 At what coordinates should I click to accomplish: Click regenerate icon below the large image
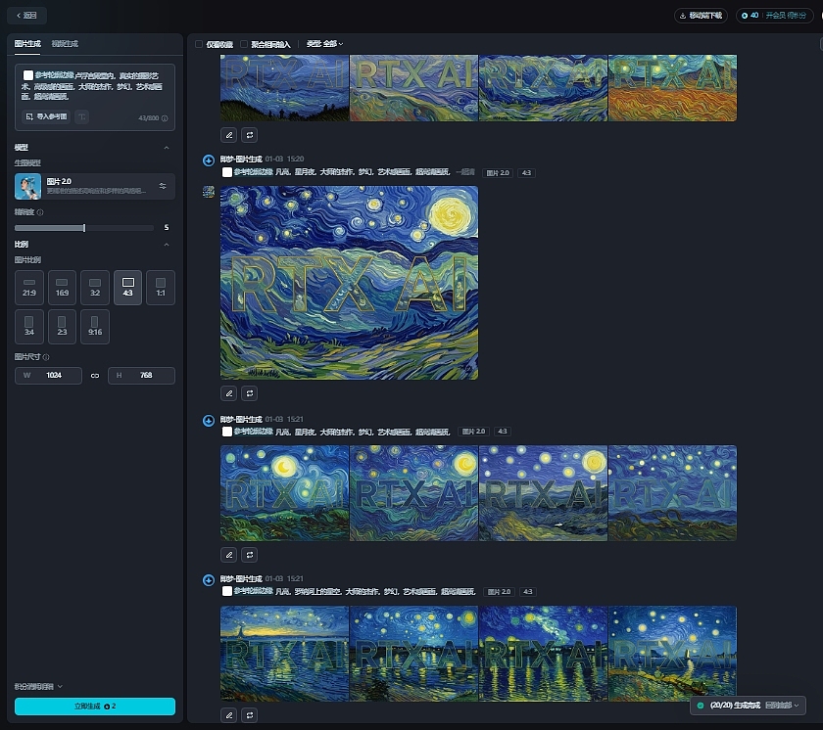[x=249, y=393]
